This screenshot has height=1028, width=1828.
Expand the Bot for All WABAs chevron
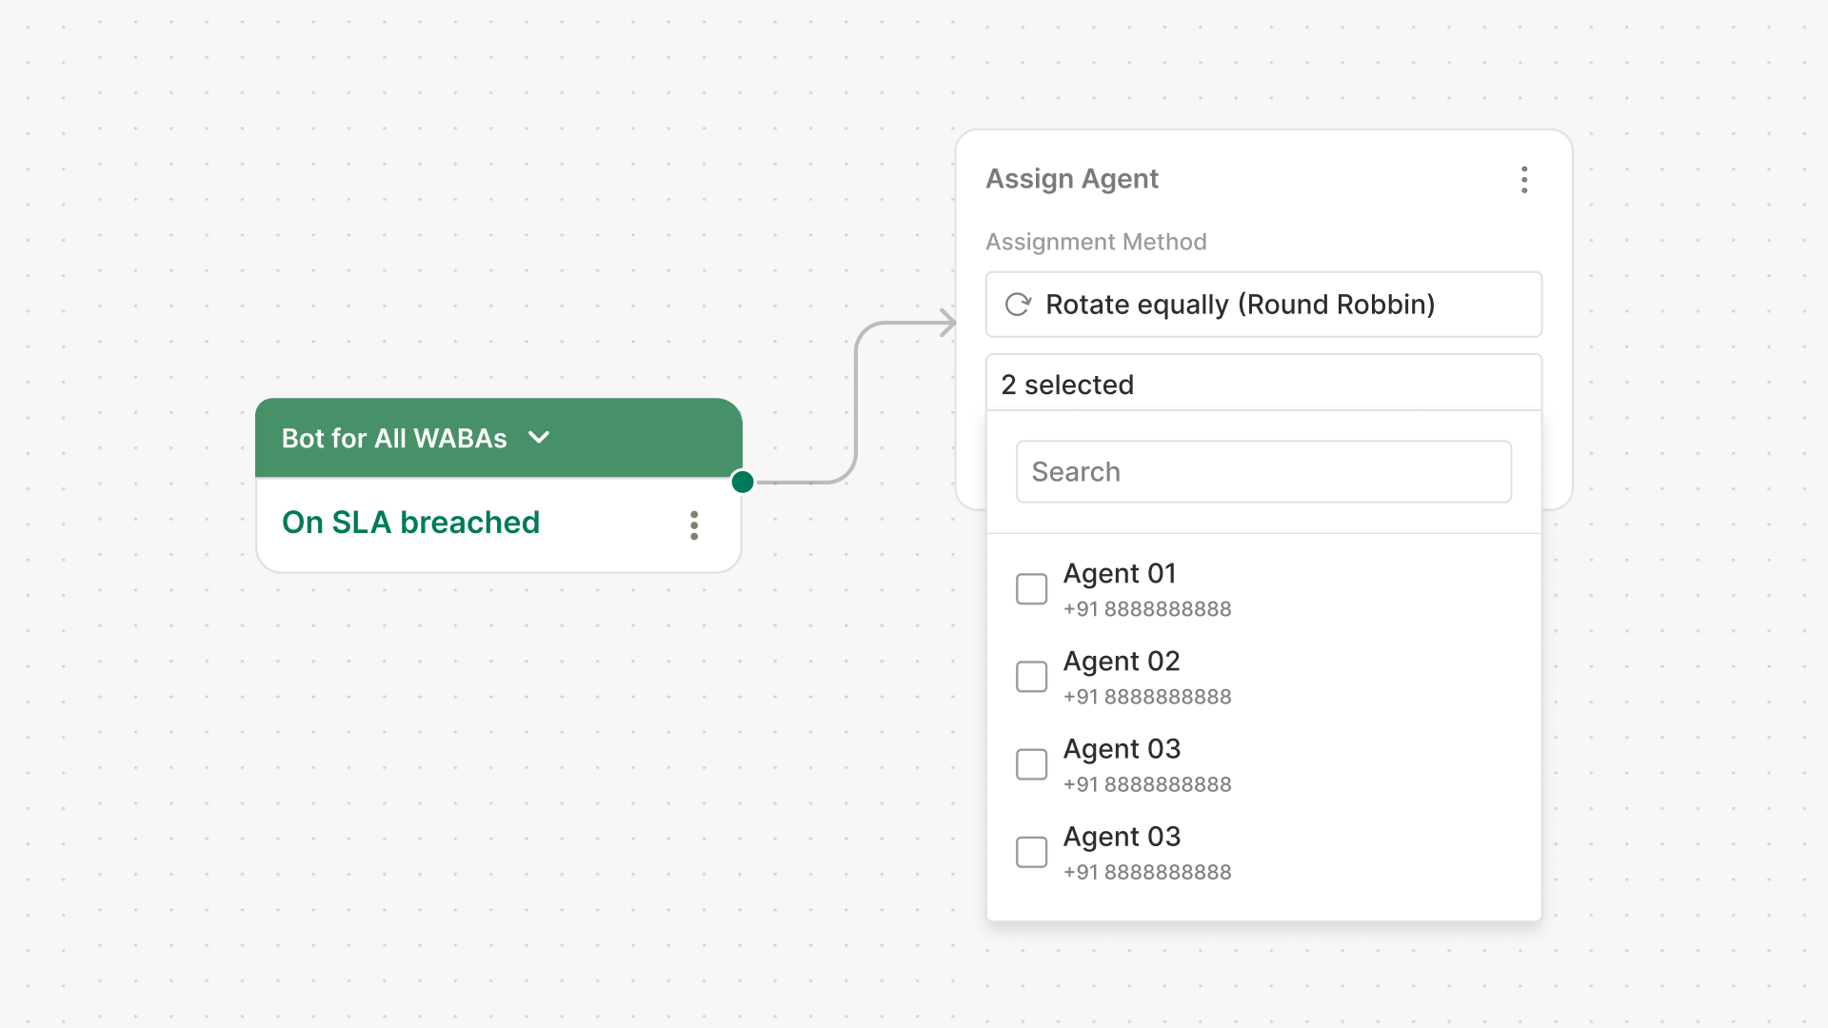click(539, 438)
